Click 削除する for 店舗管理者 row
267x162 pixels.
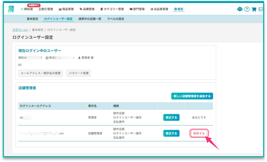[199, 133]
